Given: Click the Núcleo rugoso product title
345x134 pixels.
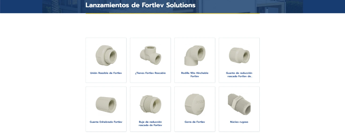Looking at the screenshot, I should pyautogui.click(x=239, y=122).
